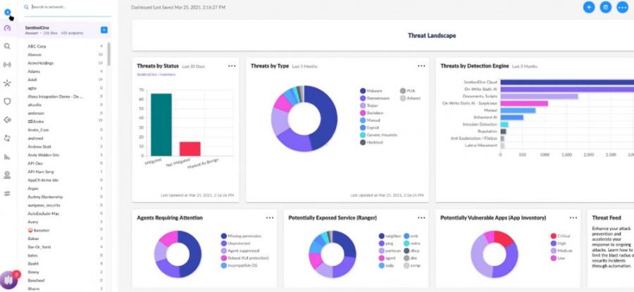Open the Sentinels shield icon in sidebar
This screenshot has width=634, height=292.
pyautogui.click(x=7, y=101)
